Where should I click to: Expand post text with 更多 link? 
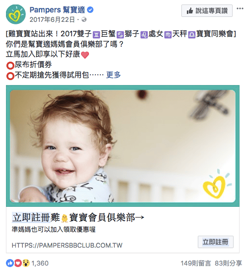pos(113,75)
